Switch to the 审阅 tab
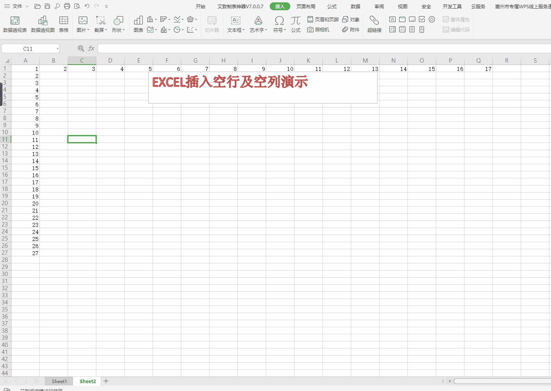The width and height of the screenshot is (551, 391). coord(379,7)
